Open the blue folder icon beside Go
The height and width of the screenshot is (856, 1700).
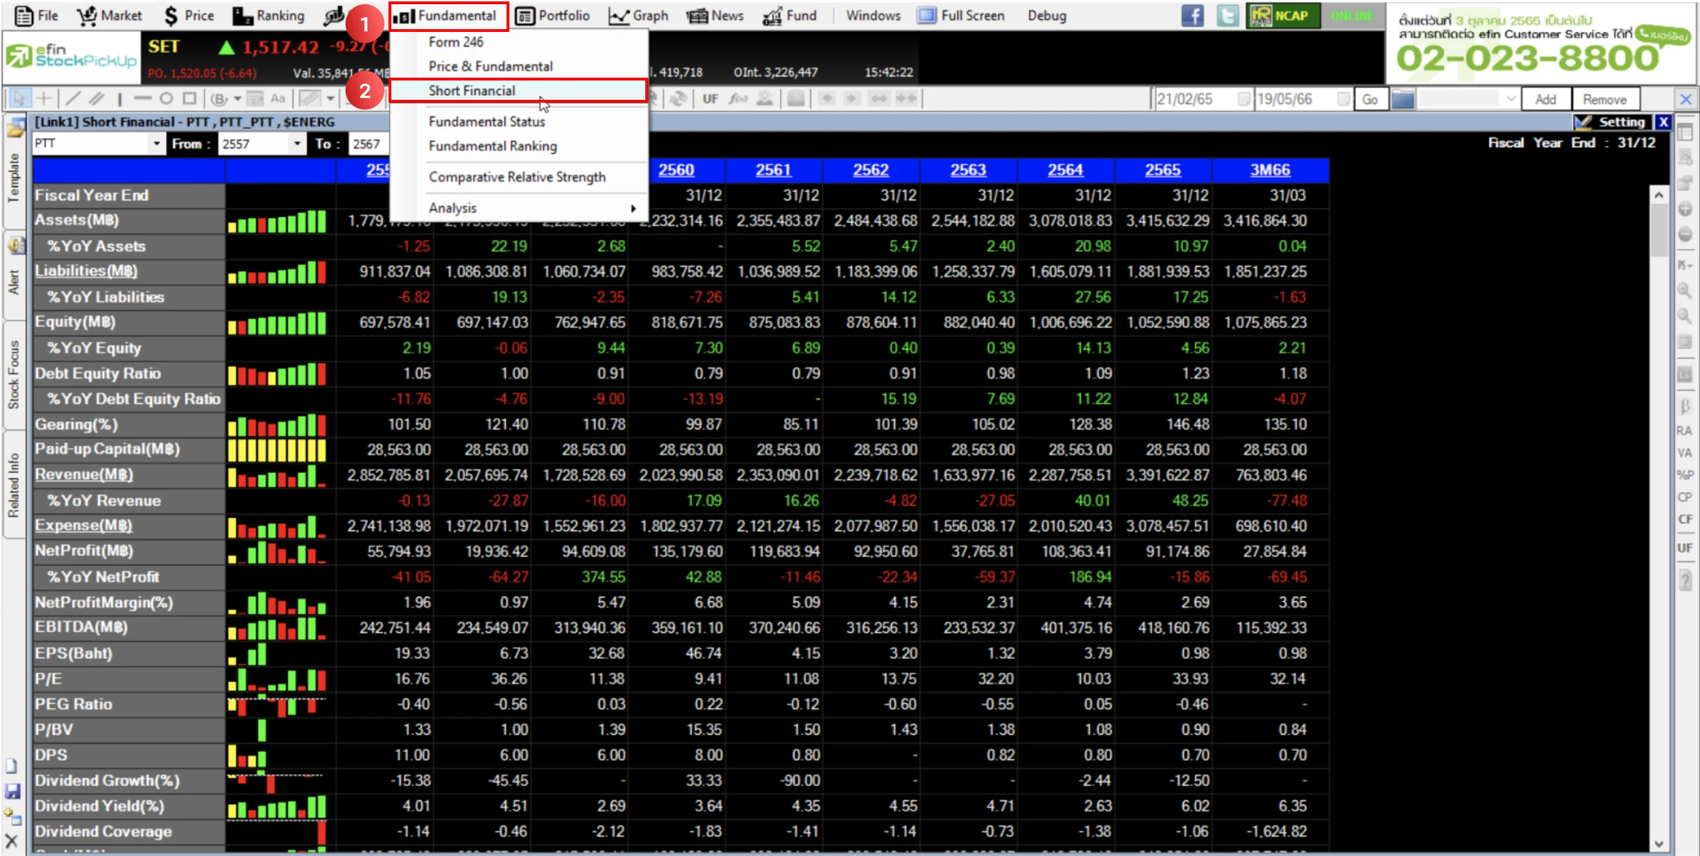pos(1402,99)
